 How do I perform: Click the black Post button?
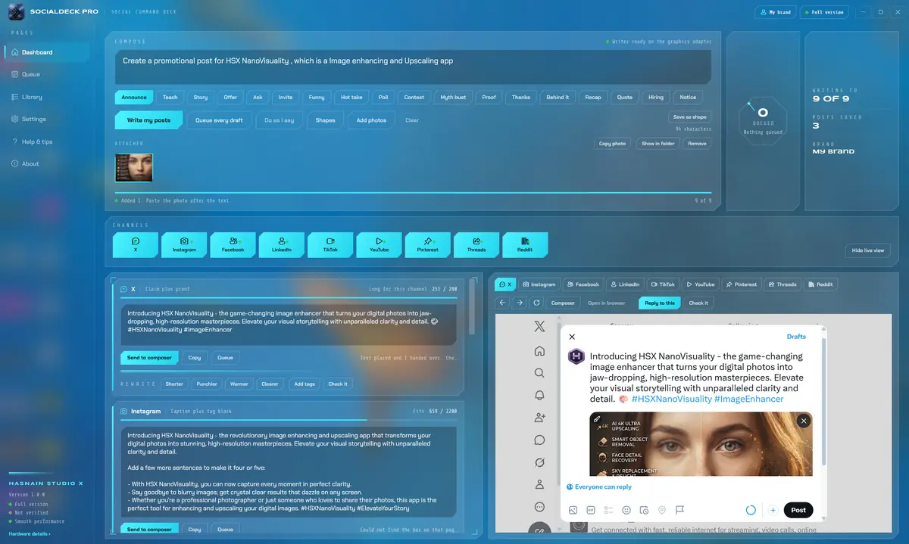(798, 510)
